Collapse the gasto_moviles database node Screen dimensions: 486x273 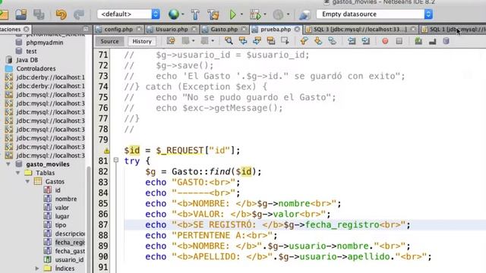(8, 164)
